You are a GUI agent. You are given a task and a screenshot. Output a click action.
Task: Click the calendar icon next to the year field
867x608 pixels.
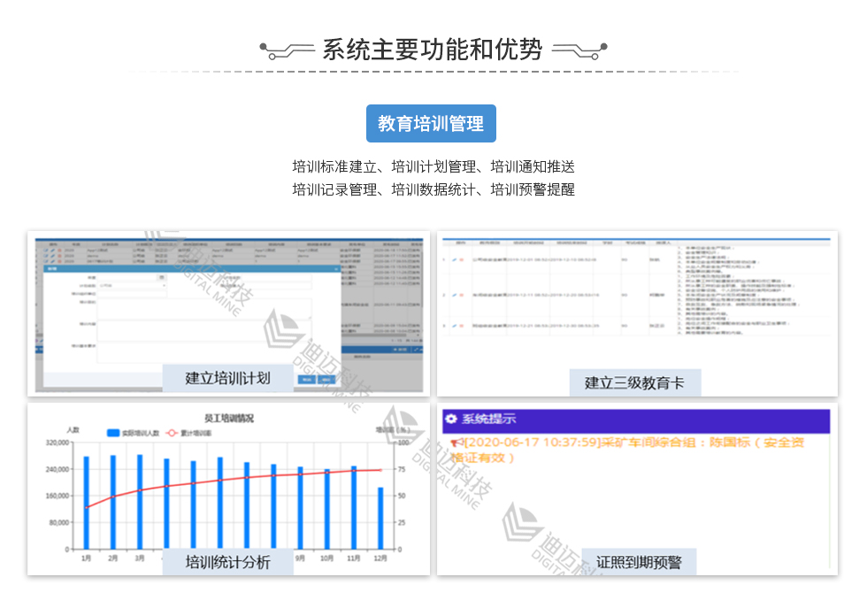161,277
